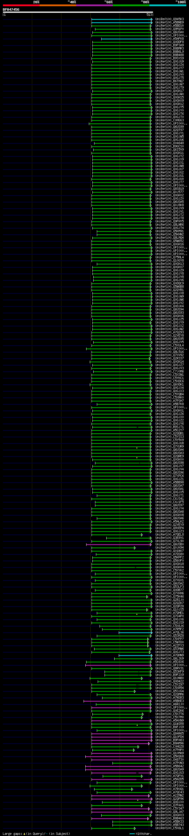The image size is (189, 836).
Task: Select UniRef100_B8BMR3 label
Action: tap(170, 48)
